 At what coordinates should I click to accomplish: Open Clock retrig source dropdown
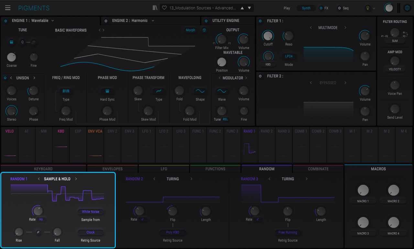click(x=91, y=232)
